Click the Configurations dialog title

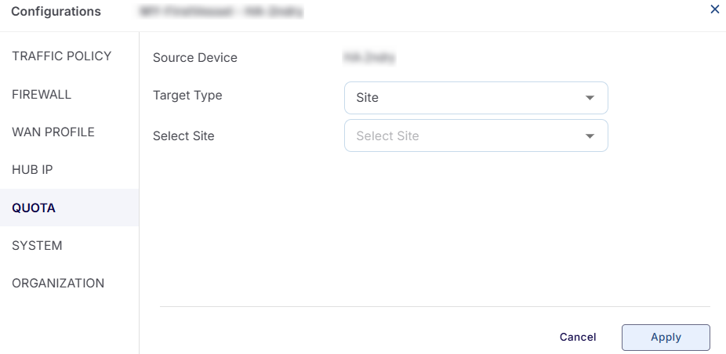point(56,12)
